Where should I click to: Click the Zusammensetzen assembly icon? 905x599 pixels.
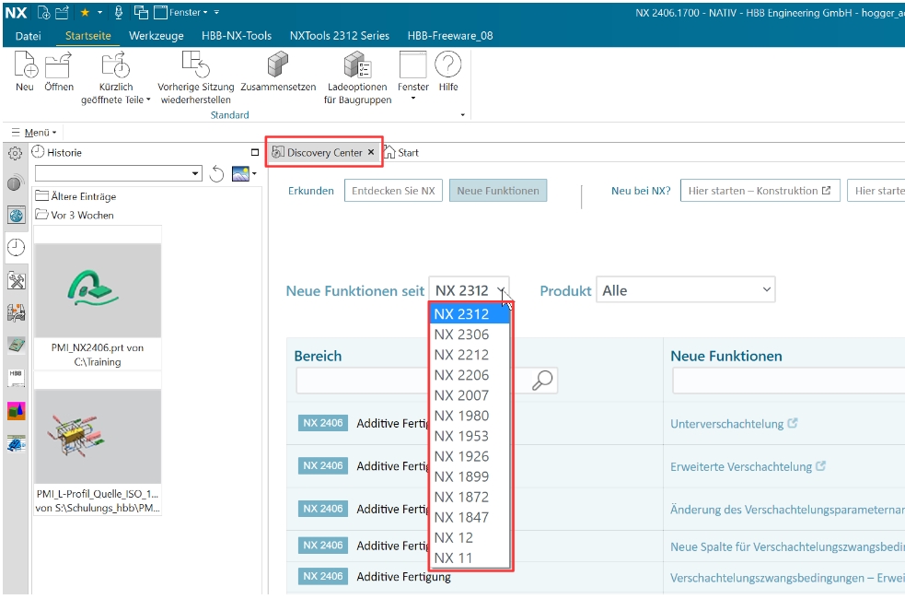(x=278, y=65)
